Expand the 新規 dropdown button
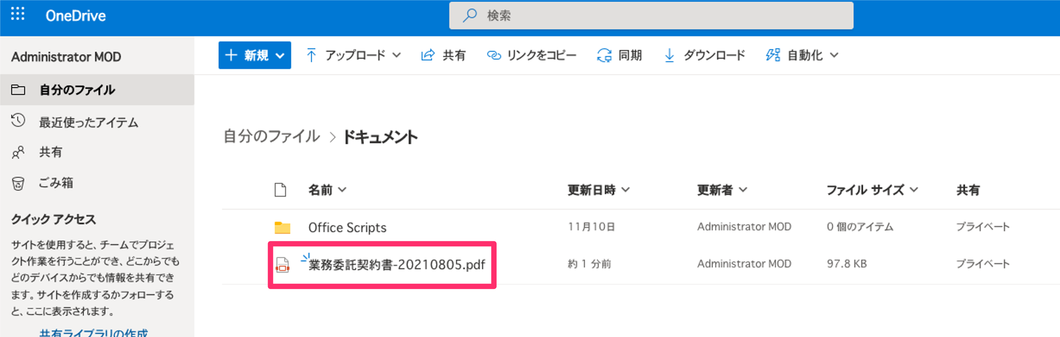The width and height of the screenshot is (1060, 337). [x=255, y=55]
